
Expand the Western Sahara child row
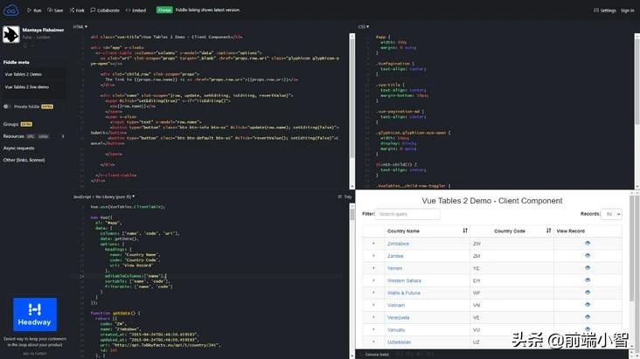click(373, 280)
